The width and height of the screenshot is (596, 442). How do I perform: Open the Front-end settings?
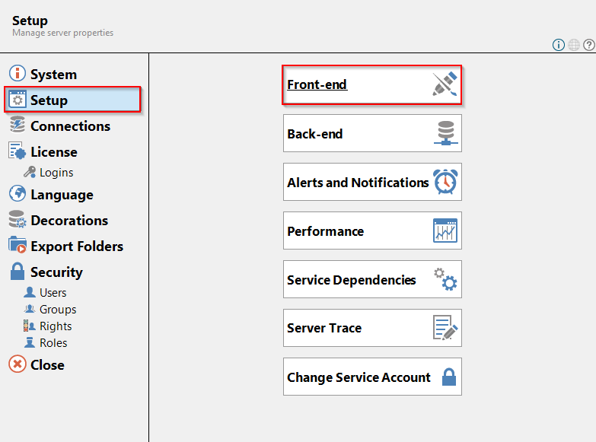[x=372, y=84]
